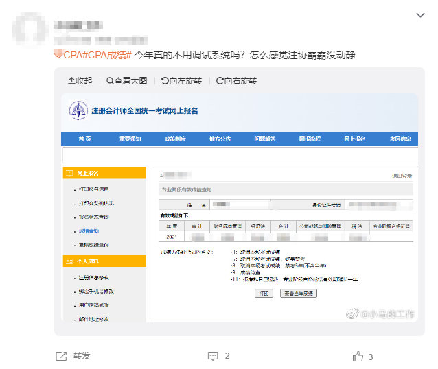This screenshot has height=369, width=438.
Task: Like the post with thumbs-up icon
Action: click(358, 356)
